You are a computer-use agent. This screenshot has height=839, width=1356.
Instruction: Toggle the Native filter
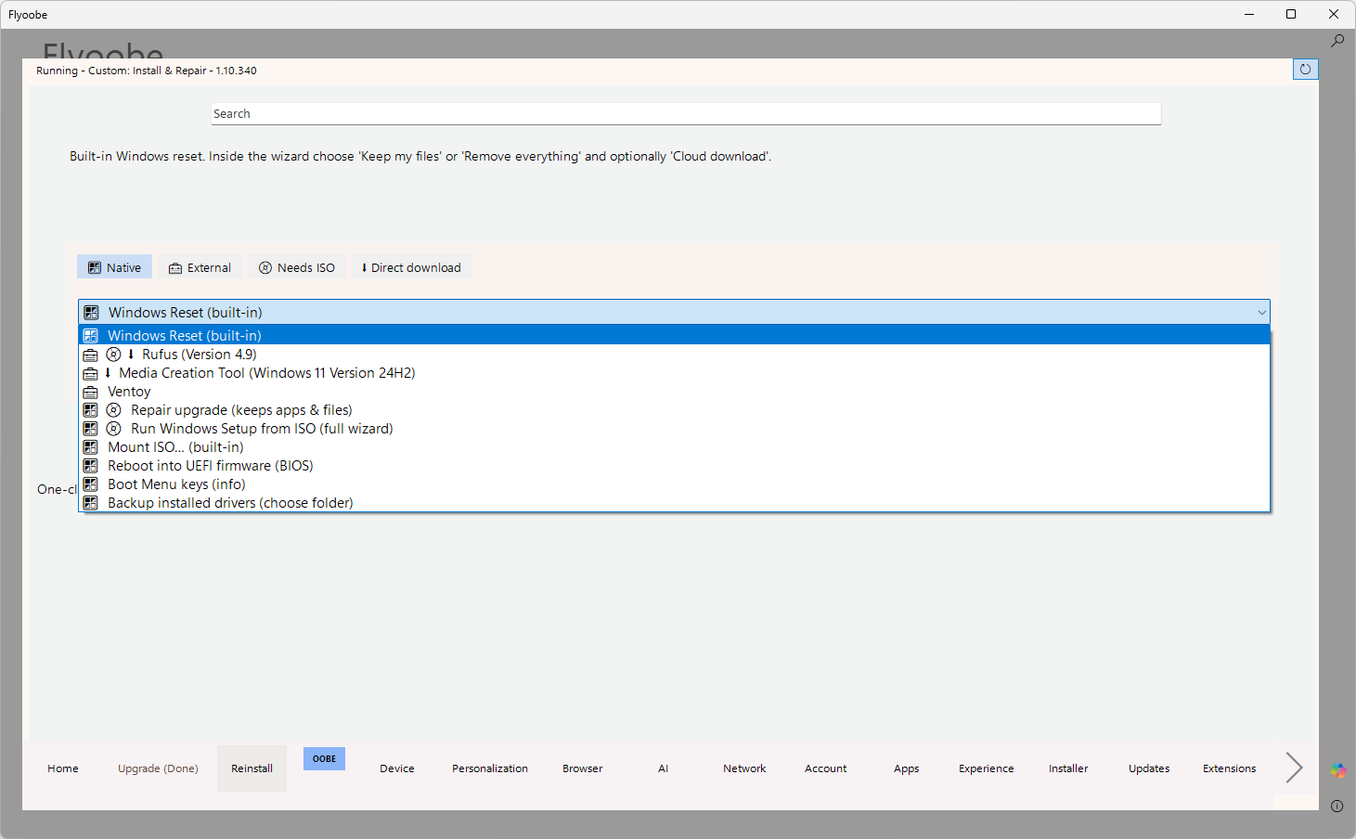pos(114,267)
